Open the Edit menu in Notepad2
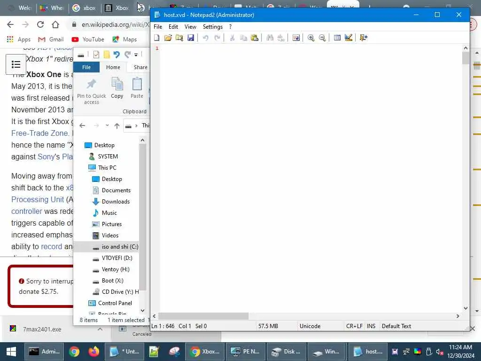Image resolution: width=481 pixels, height=361 pixels. [x=173, y=27]
